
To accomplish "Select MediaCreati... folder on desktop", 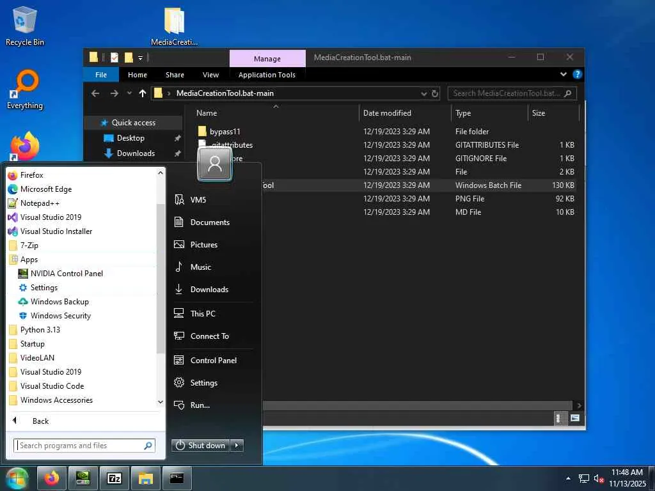I will [174, 26].
